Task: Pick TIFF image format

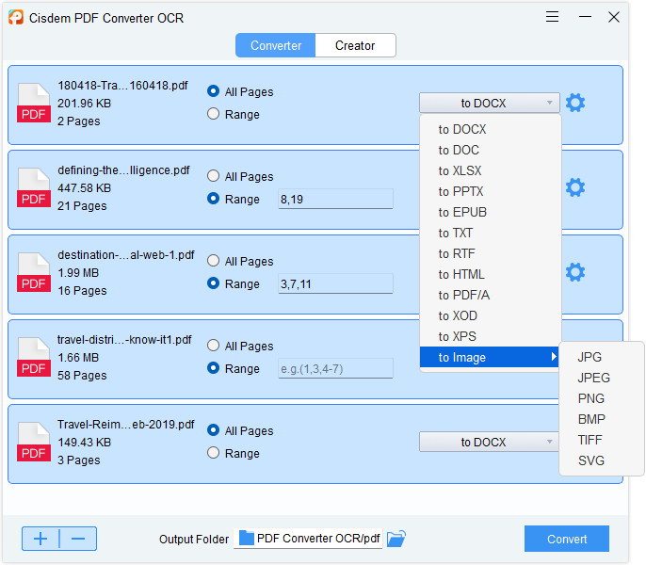Action: pos(602,440)
